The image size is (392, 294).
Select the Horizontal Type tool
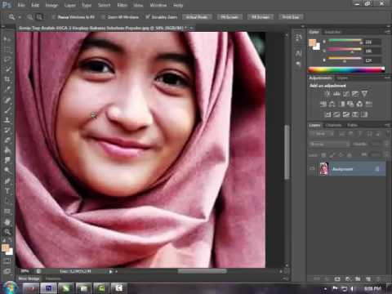[x=7, y=191]
